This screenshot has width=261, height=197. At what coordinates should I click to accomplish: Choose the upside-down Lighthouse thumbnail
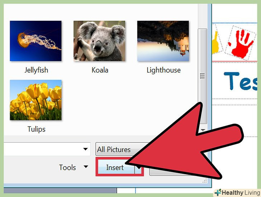(163, 41)
